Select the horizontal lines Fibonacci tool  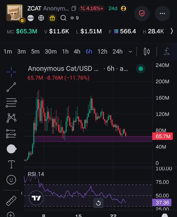[11, 102]
